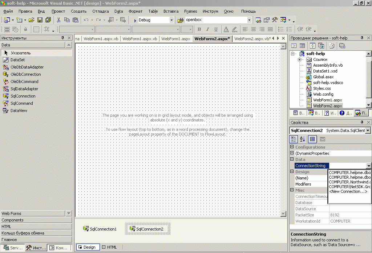Select Global.asax in Solution Explorer
Image resolution: width=372 pixels, height=253 pixels.
point(323,77)
